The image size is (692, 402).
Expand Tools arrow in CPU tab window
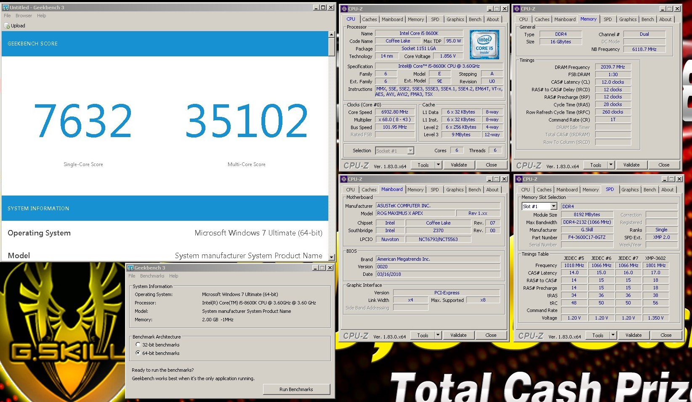pos(439,165)
